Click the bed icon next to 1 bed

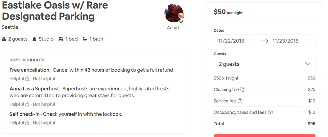61,39
